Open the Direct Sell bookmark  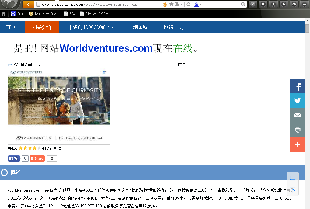tap(95, 14)
